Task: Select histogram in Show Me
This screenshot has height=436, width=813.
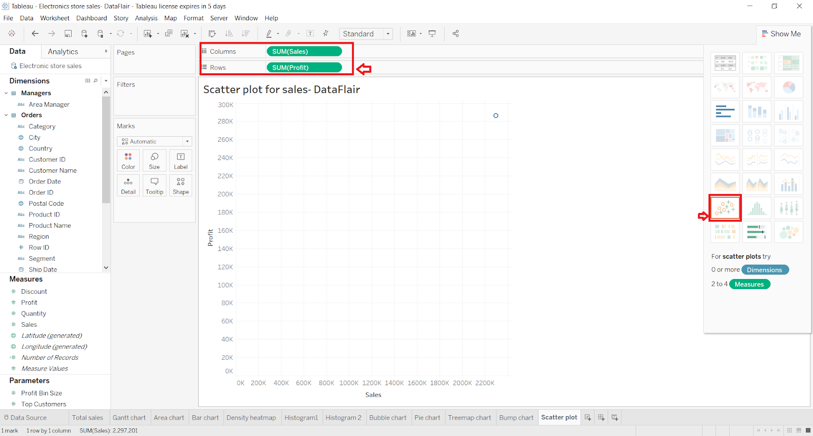Action: (757, 208)
